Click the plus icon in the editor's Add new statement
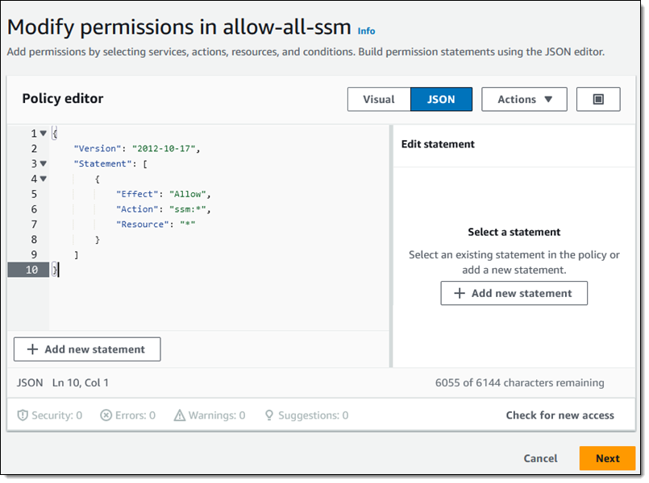The height and width of the screenshot is (483, 649). 33,349
